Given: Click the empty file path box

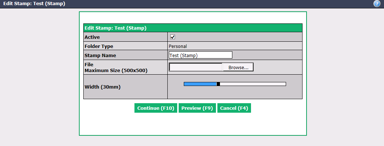Looking at the screenshot, I should click(196, 67).
